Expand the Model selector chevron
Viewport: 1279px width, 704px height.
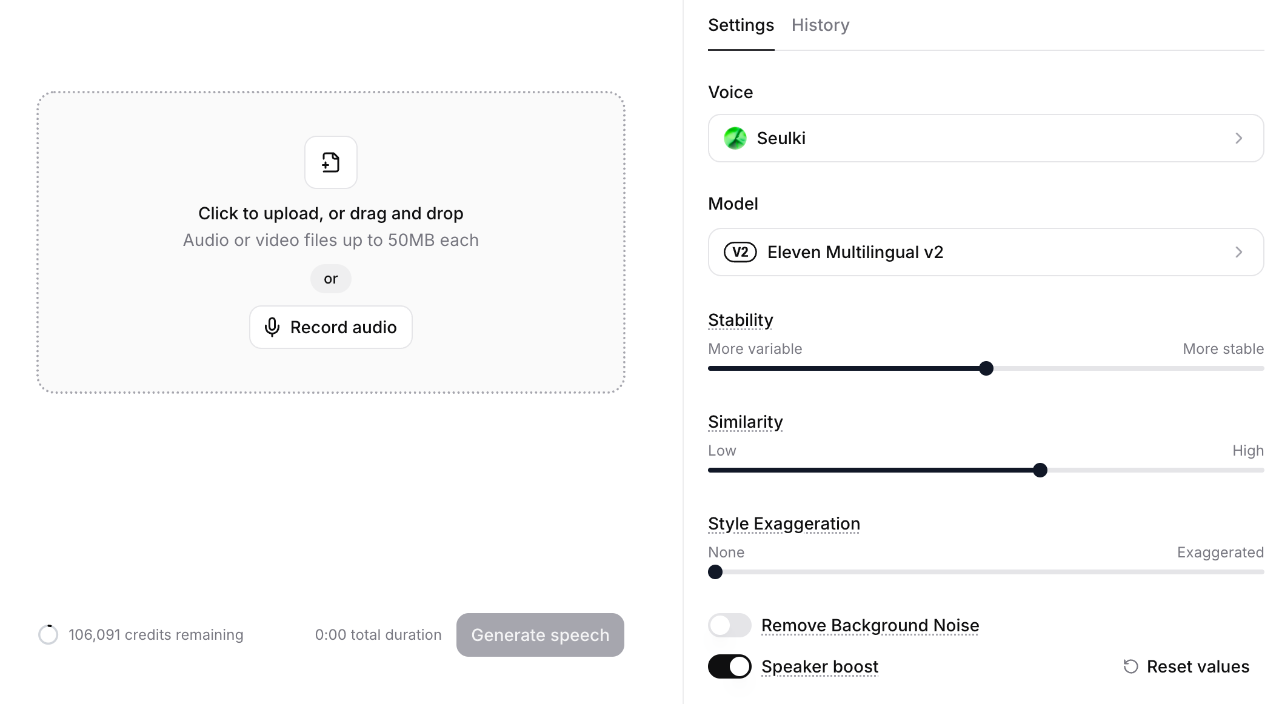[x=1238, y=252]
